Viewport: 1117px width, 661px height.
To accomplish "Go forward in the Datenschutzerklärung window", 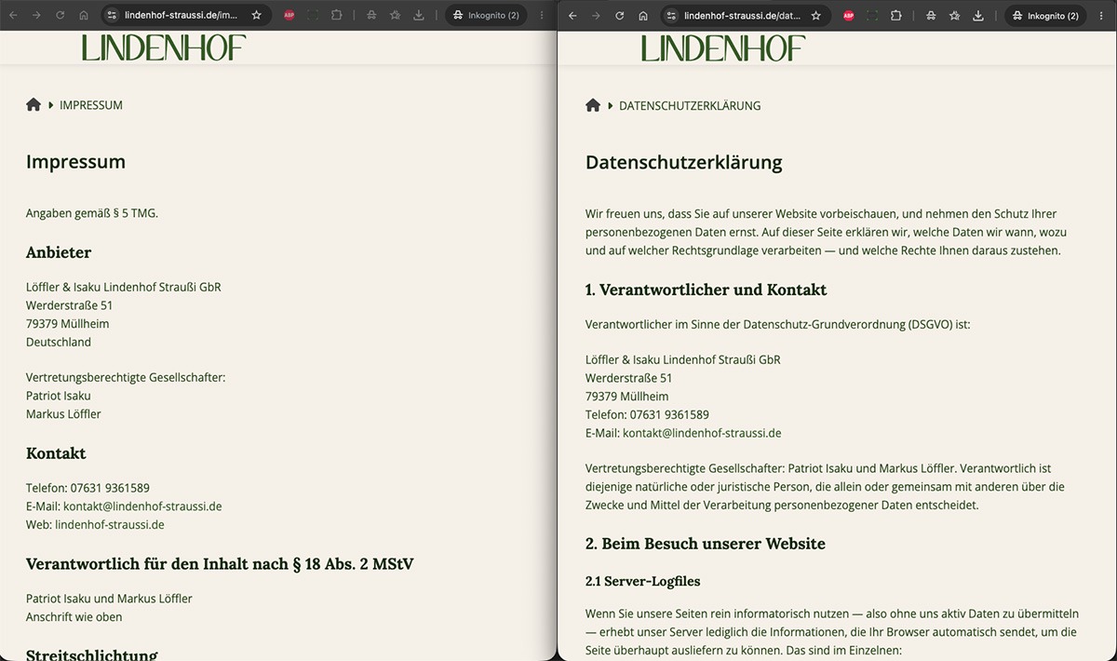I will tap(596, 15).
